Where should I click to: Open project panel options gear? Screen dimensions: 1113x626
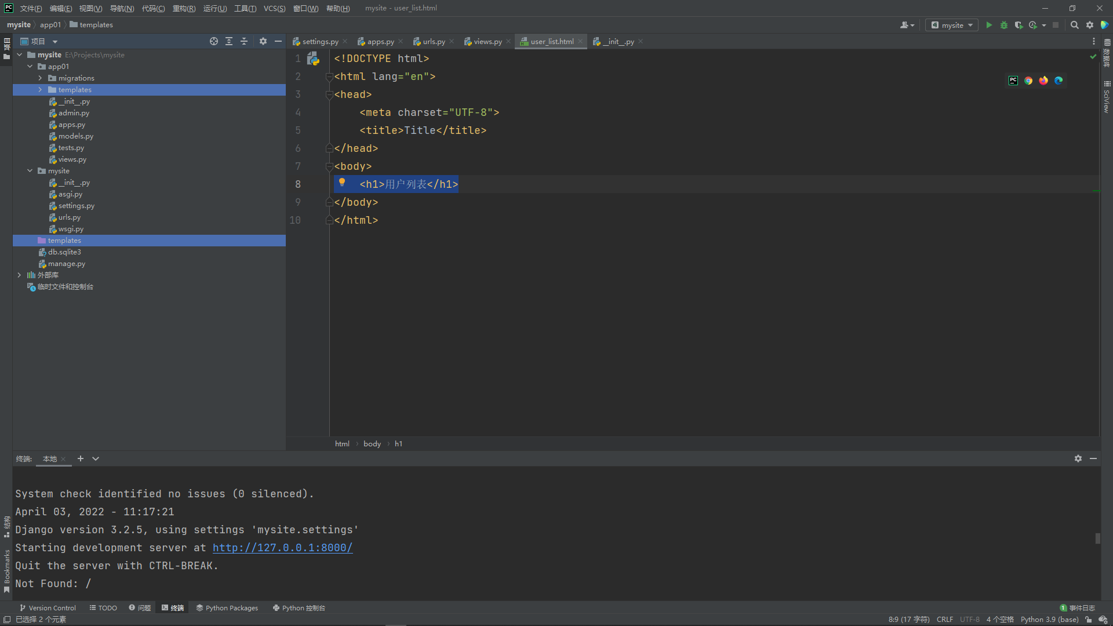click(x=263, y=41)
